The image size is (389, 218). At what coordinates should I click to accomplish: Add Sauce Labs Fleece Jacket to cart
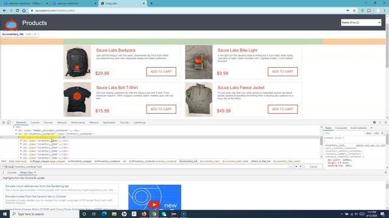click(283, 109)
